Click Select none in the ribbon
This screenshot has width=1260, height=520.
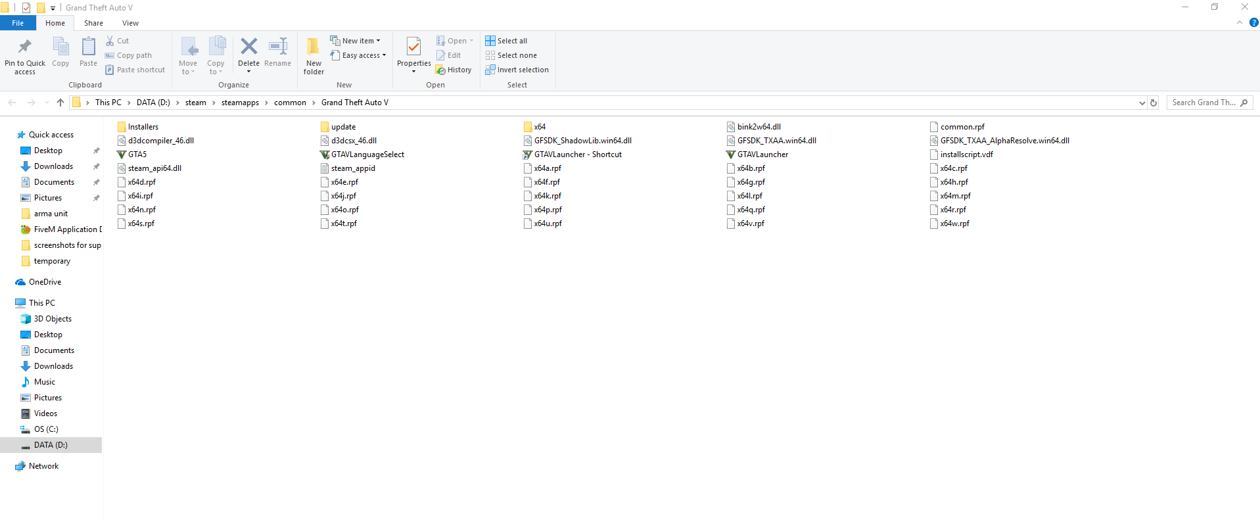pyautogui.click(x=511, y=55)
